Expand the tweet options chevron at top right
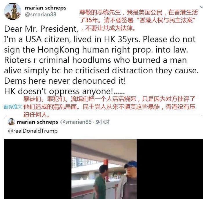The height and width of the screenshot is (199, 203). [x=201, y=7]
